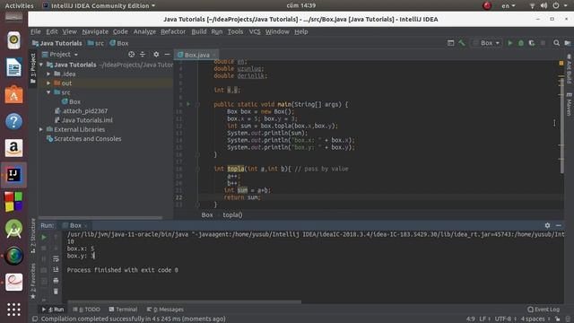Open the 0: Messages tool window
The image size is (574, 323).
click(x=165, y=310)
